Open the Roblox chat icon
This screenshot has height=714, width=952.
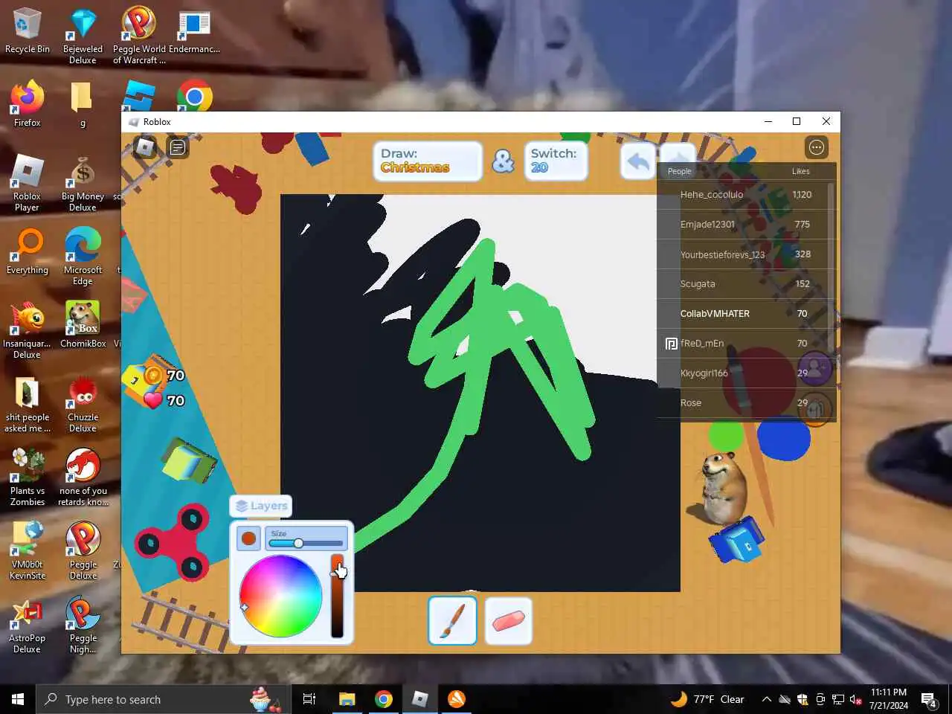coord(178,147)
